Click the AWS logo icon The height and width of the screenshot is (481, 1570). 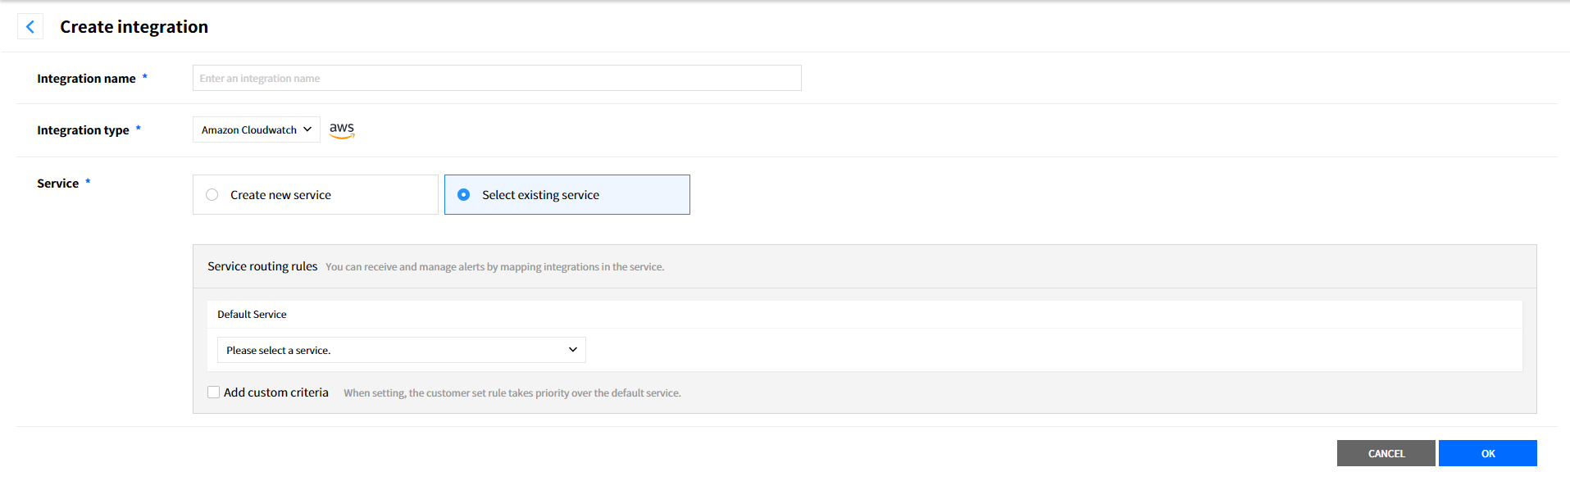(342, 129)
